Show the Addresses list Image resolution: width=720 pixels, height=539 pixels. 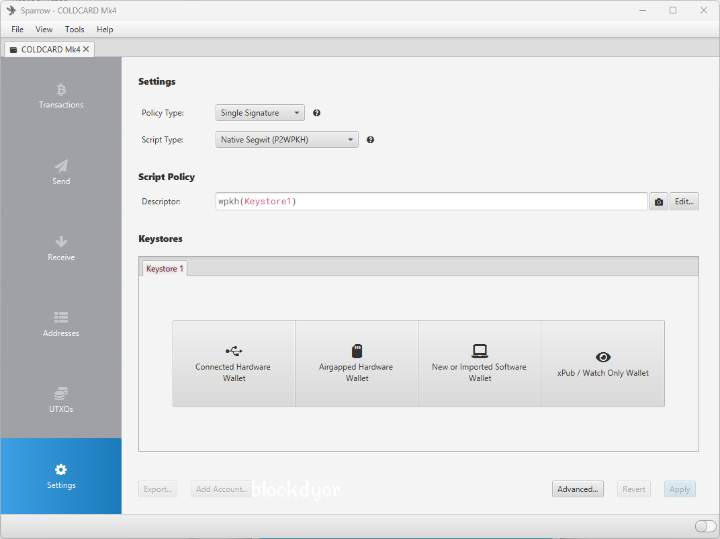61,324
